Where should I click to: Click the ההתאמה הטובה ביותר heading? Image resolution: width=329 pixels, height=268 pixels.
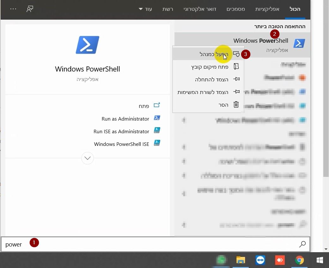pos(280,26)
